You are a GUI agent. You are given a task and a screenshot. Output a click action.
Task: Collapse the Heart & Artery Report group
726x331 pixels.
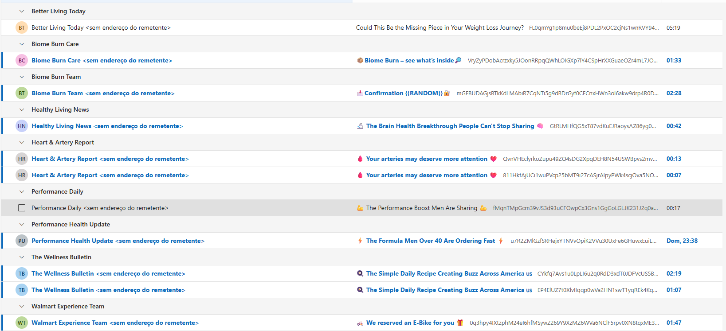(x=22, y=142)
